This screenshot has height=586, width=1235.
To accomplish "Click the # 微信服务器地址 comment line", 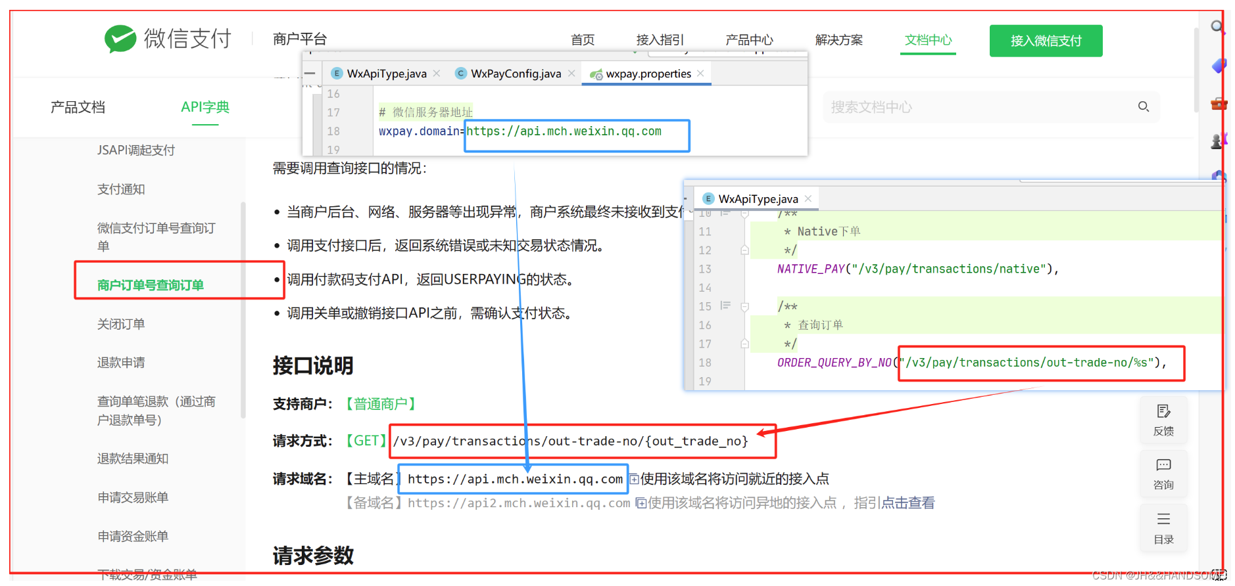I will (x=425, y=112).
